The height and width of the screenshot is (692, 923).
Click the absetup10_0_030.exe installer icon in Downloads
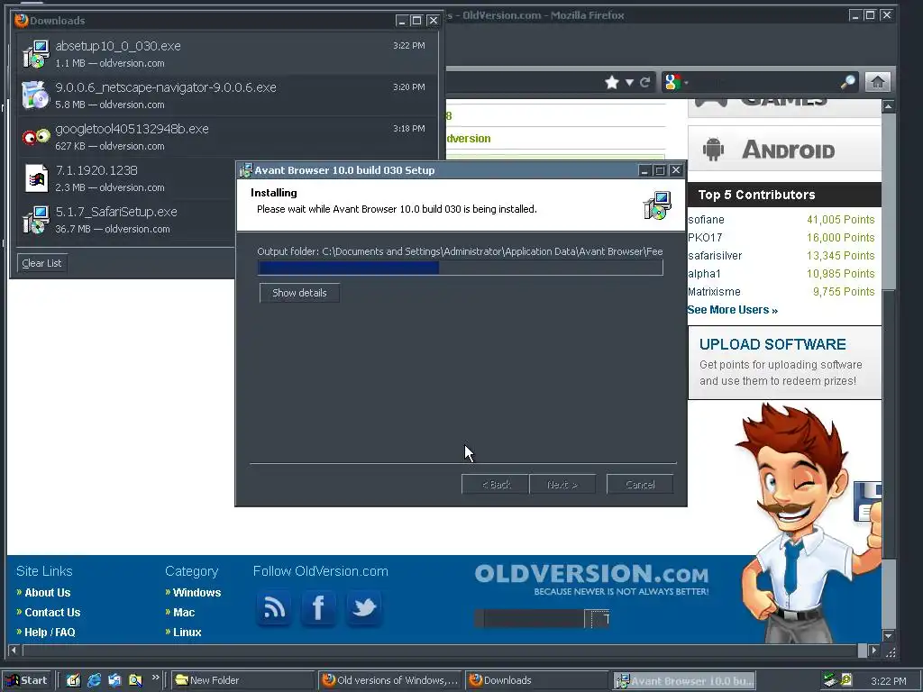click(36, 54)
